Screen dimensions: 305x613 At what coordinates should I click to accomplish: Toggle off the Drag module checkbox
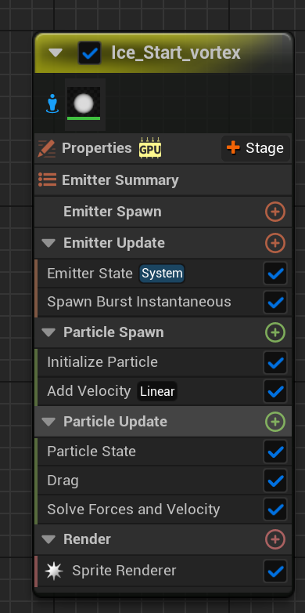coord(275,481)
